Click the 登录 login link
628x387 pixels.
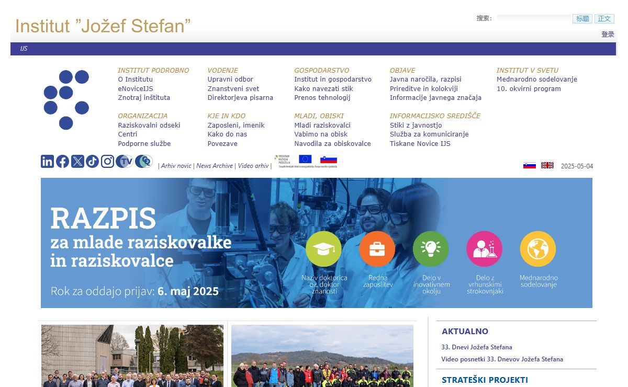608,35
